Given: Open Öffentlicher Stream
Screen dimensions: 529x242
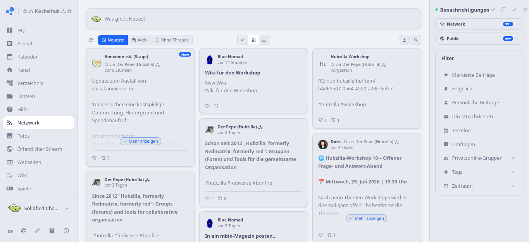Looking at the screenshot, I should (38, 149).
